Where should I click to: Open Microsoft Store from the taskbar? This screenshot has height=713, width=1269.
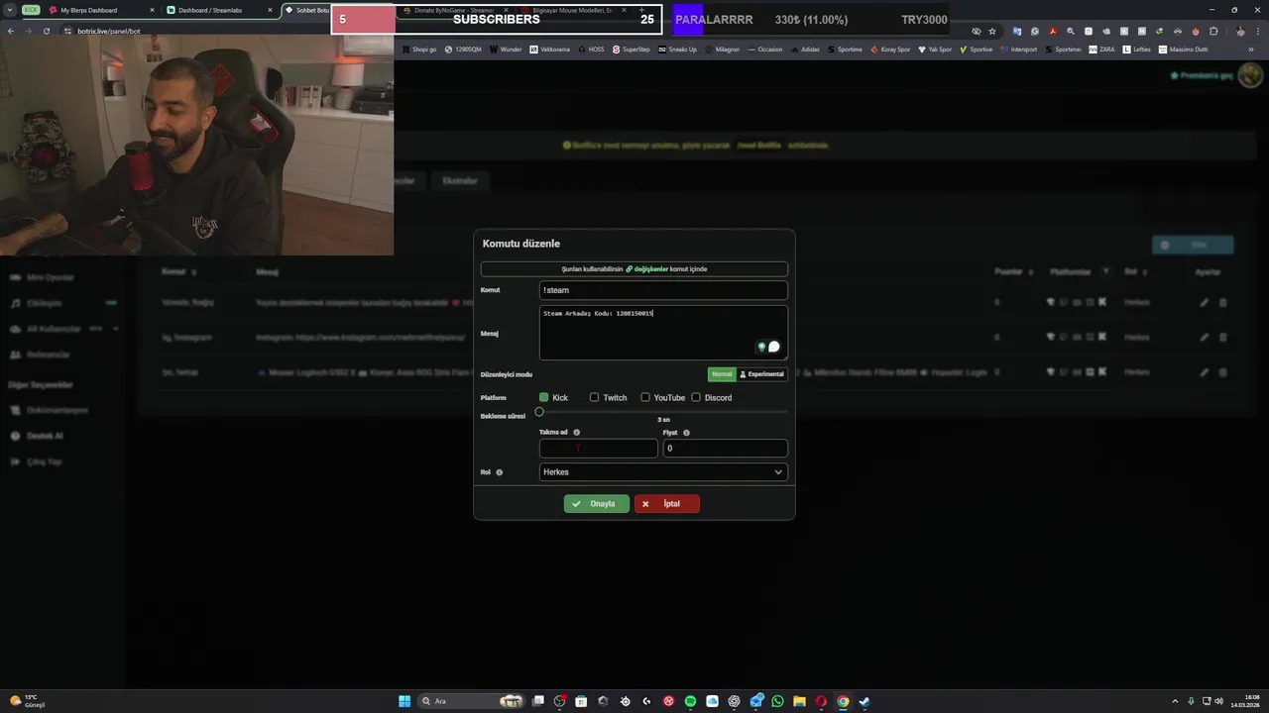pyautogui.click(x=581, y=701)
